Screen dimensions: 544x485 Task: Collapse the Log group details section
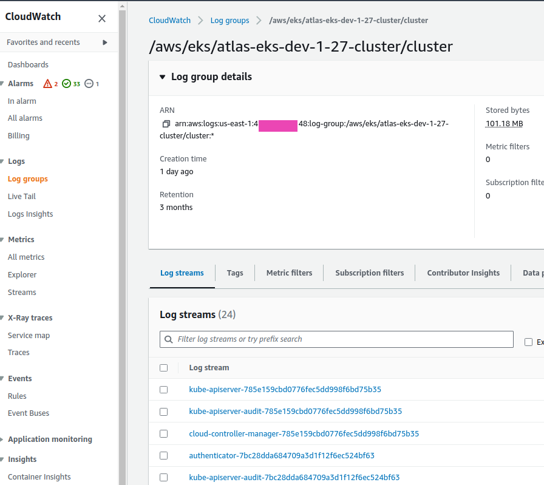(x=162, y=77)
